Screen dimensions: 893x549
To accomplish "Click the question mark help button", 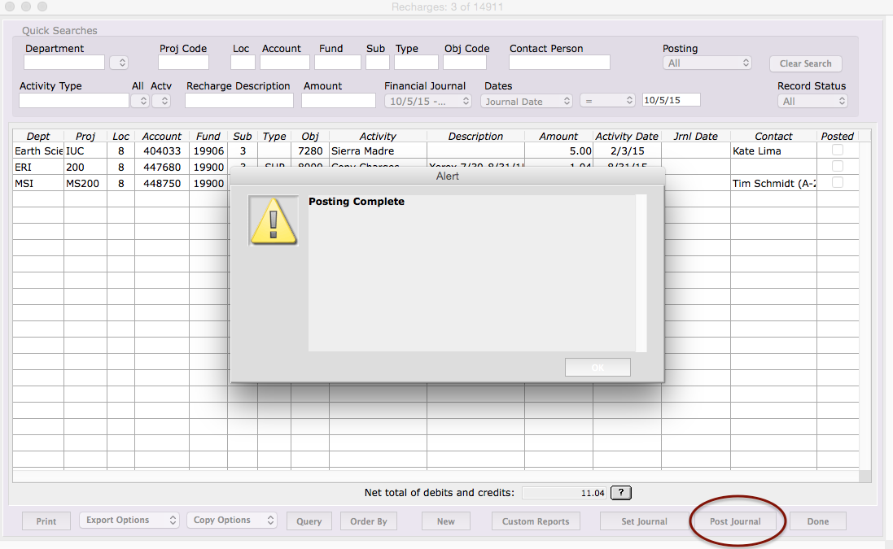I will coord(620,493).
